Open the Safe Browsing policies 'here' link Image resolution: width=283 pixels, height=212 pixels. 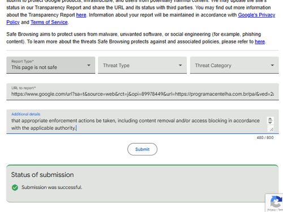click(260, 41)
